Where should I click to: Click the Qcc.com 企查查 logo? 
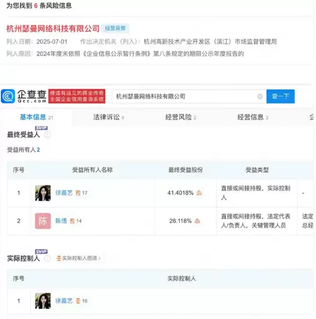pos(24,96)
